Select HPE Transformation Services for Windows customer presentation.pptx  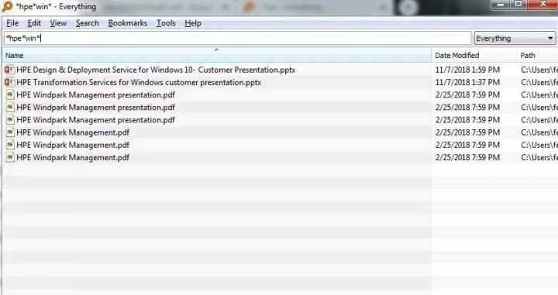pyautogui.click(x=139, y=82)
